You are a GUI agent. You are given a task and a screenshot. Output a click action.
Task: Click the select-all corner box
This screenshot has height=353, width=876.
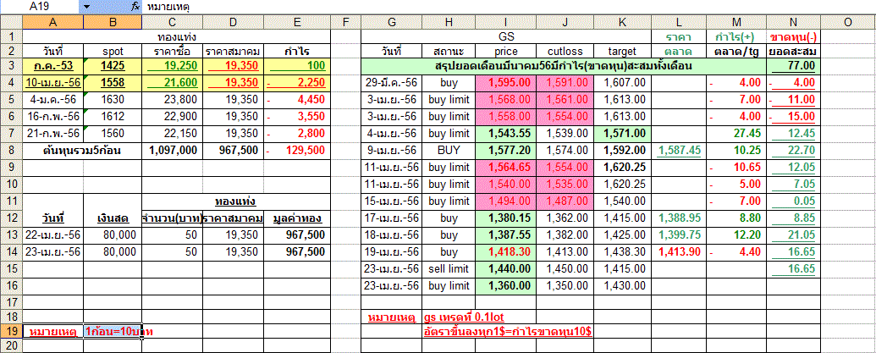tap(11, 22)
